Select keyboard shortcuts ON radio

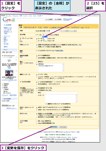coord(37,41)
